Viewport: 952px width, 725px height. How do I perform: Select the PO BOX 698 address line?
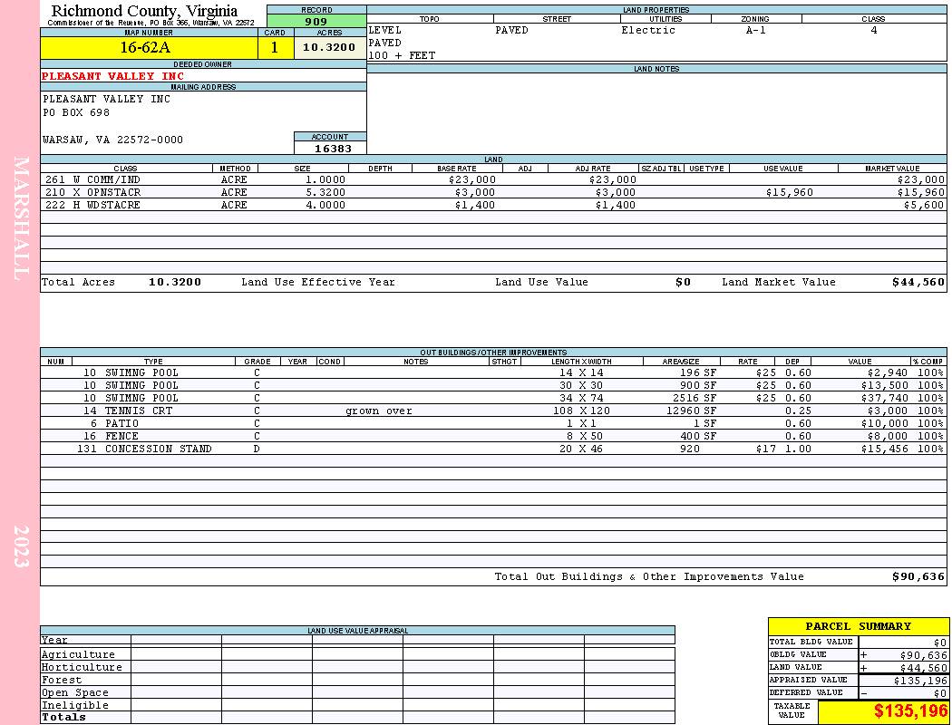click(x=76, y=113)
